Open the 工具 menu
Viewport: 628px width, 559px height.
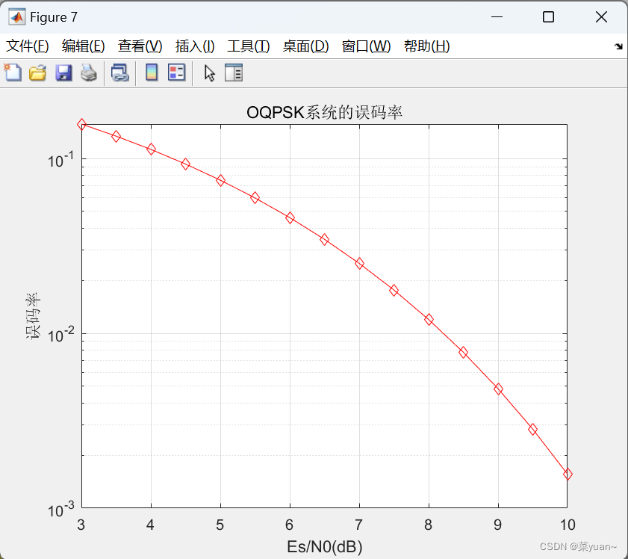(248, 46)
